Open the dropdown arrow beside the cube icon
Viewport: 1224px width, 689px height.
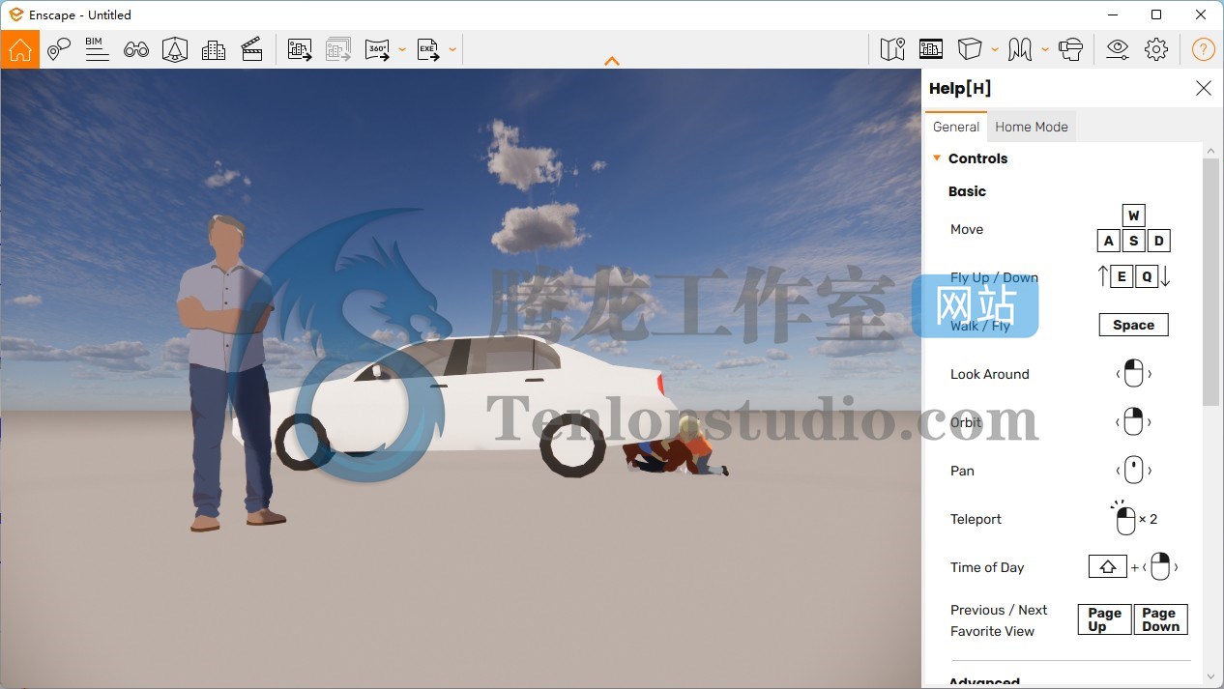tap(995, 50)
